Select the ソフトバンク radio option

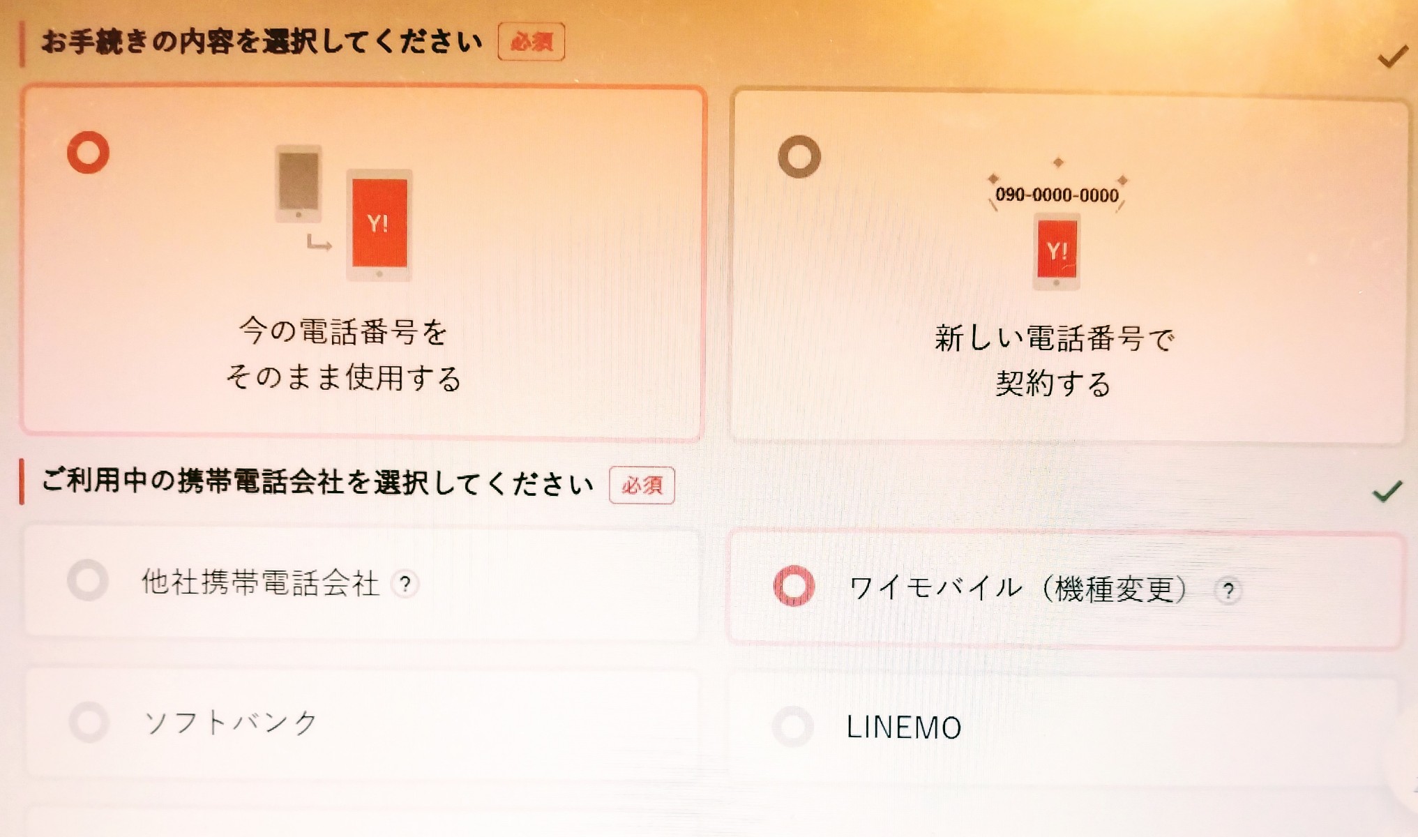[x=89, y=721]
